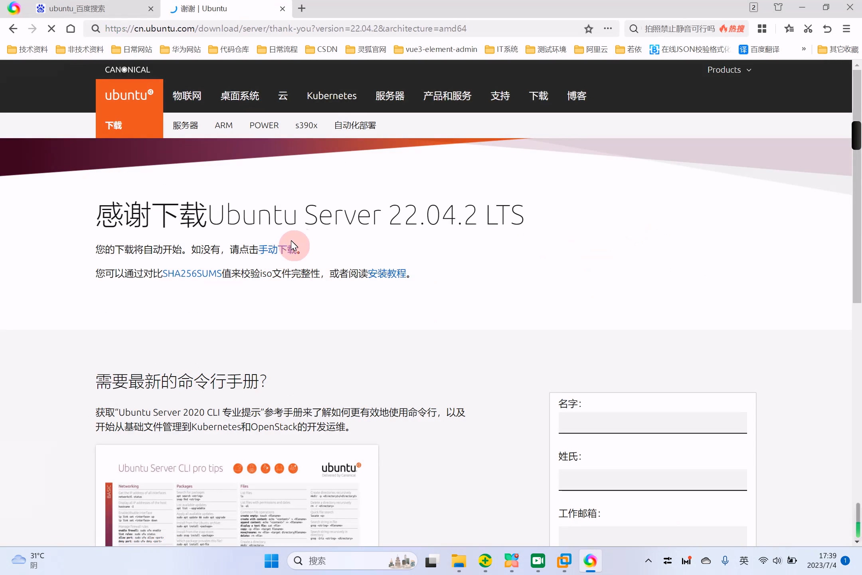862x575 pixels.
Task: Click the Task View icon on taskbar
Action: coord(432,561)
